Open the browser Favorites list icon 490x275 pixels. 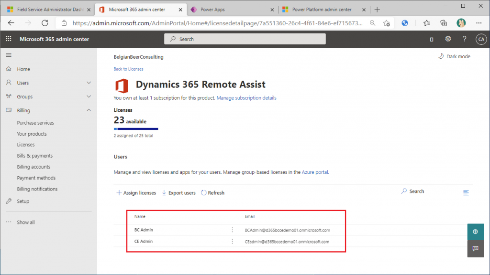click(x=426, y=23)
